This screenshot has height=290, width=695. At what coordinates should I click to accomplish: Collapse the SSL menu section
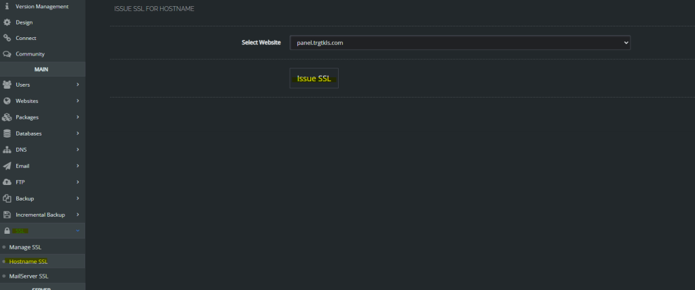click(x=78, y=231)
